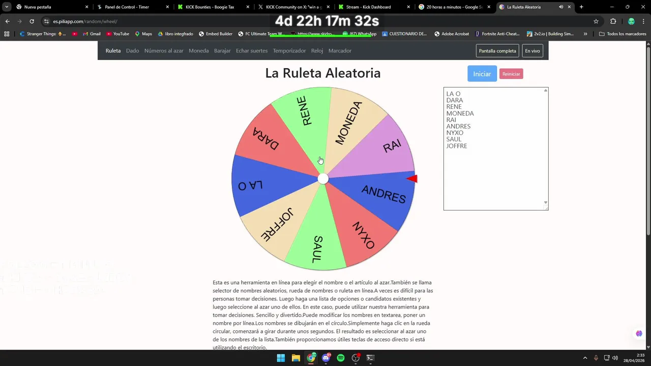Select Números al azar in navigation
Image resolution: width=651 pixels, height=366 pixels.
click(x=164, y=51)
